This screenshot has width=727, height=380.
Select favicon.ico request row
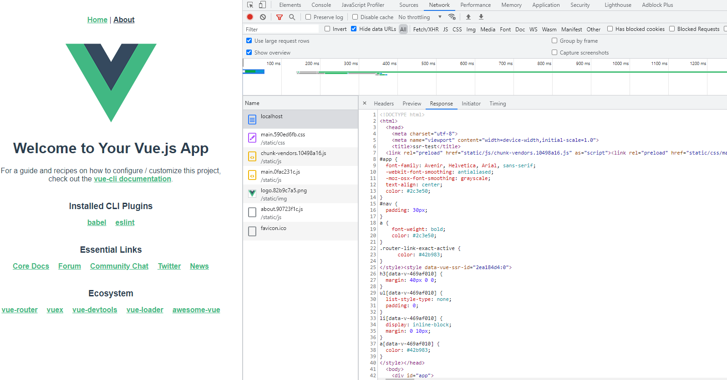click(x=300, y=231)
